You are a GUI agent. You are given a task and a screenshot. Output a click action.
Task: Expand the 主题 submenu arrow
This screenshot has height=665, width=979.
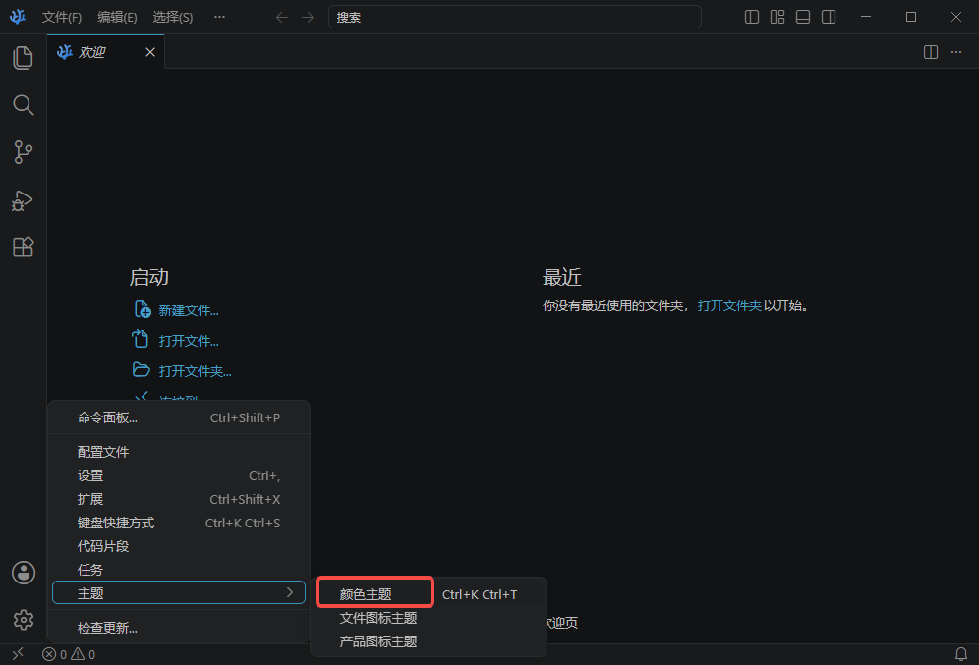click(x=290, y=592)
